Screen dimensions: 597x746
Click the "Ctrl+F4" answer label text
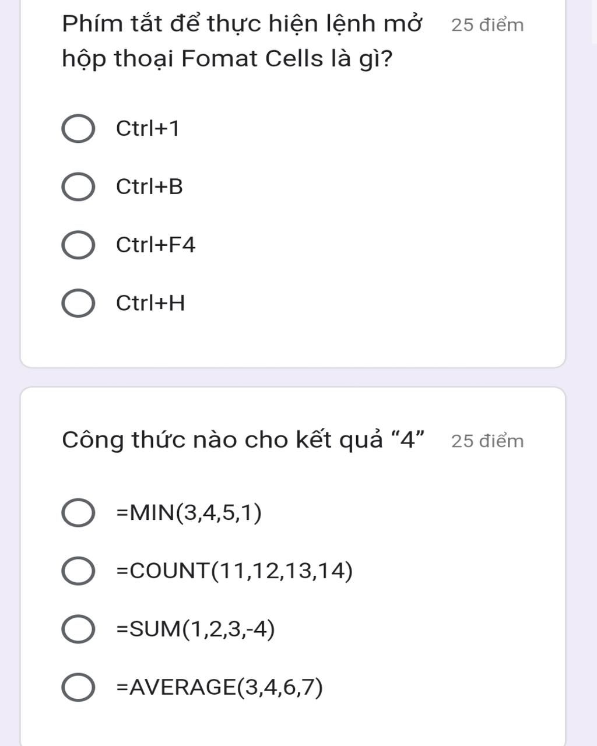click(156, 245)
